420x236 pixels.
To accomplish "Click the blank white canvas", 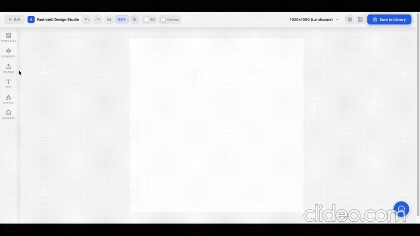I will coord(217,125).
